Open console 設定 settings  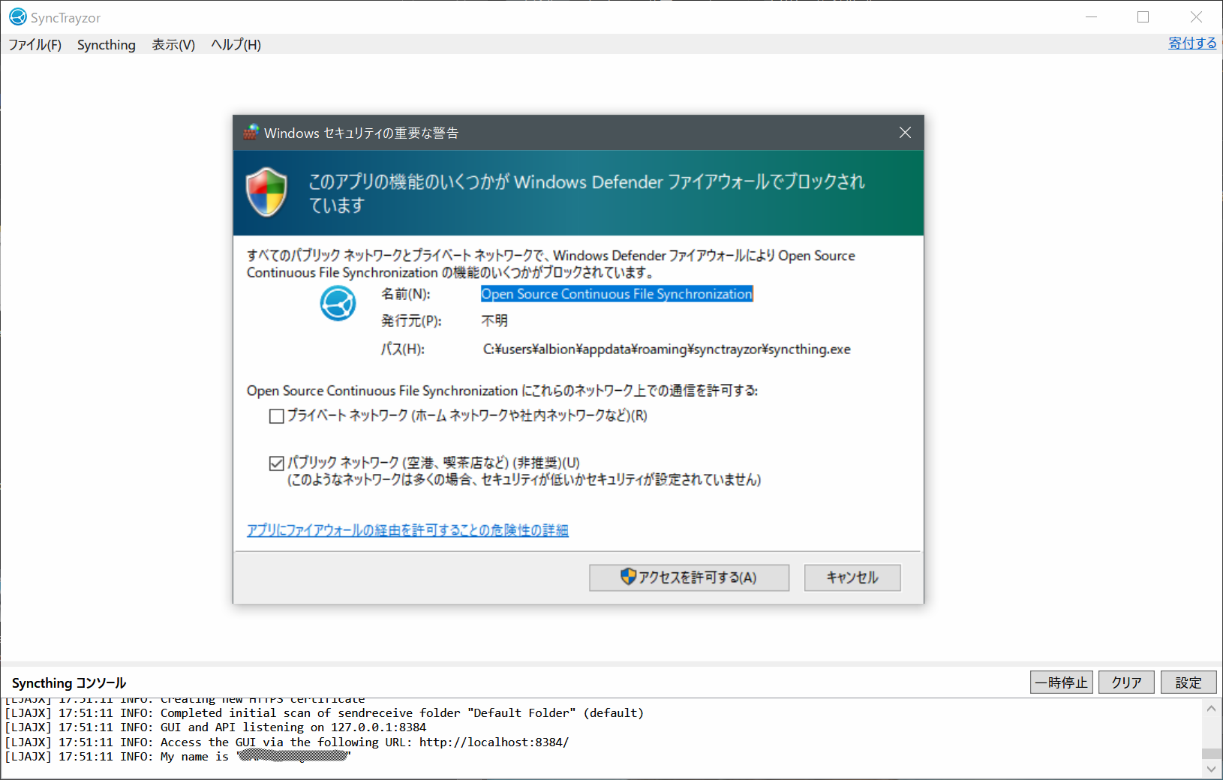[x=1188, y=682]
